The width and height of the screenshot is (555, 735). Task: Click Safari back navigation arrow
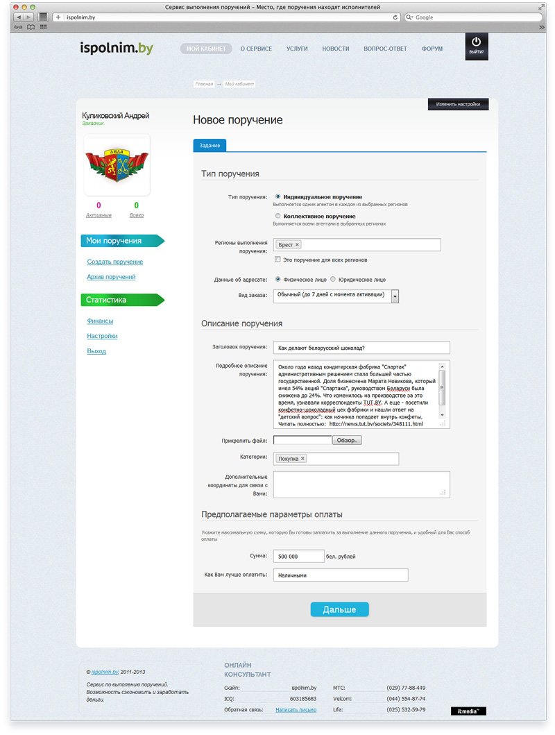[x=19, y=17]
